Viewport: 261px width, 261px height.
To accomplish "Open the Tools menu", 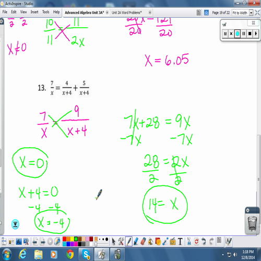I will tap(46, 12).
